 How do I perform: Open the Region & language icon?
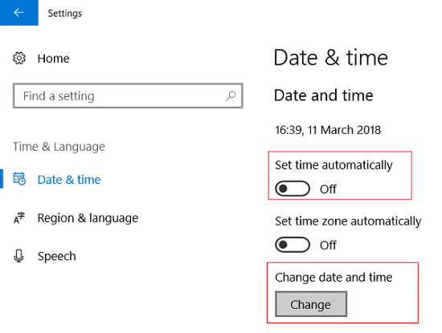19,218
